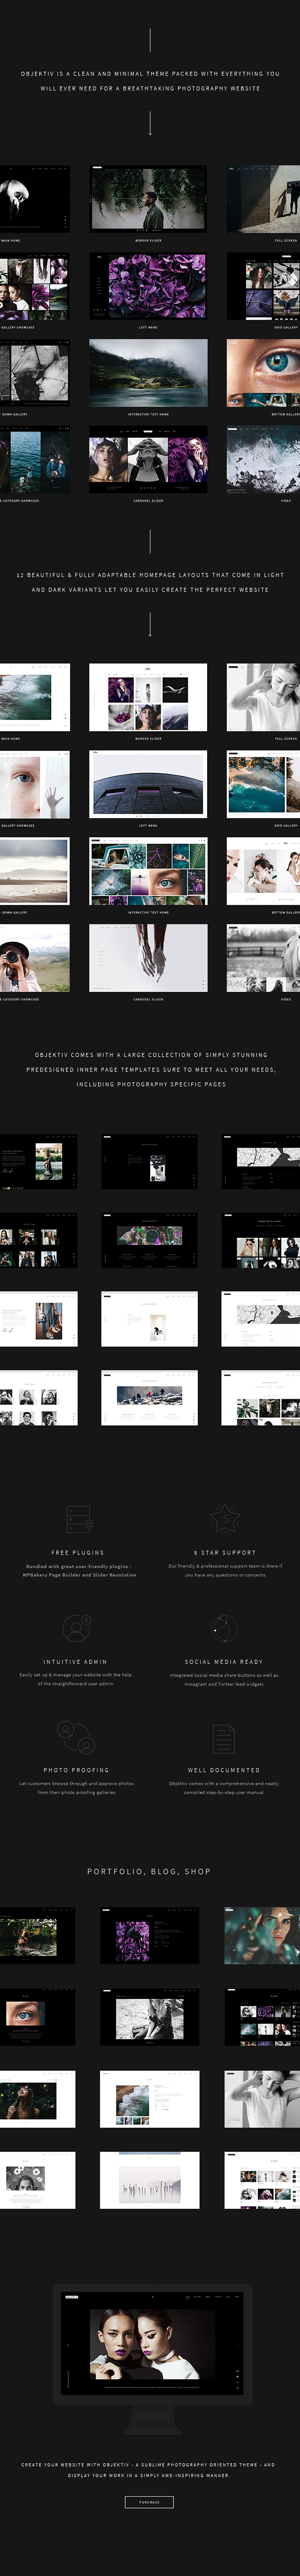Click the Well Documented heading text

point(224,1770)
